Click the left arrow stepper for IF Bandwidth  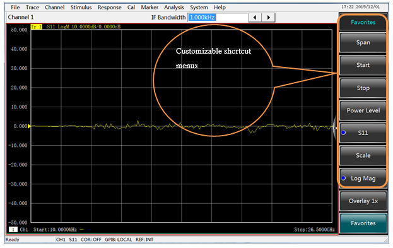coord(255,18)
